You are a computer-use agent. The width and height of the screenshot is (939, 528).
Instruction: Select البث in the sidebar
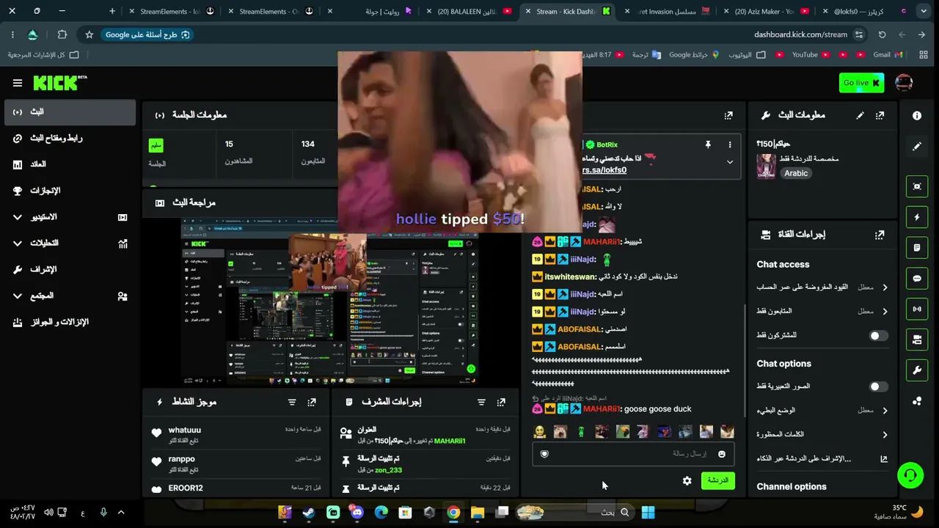(70, 112)
